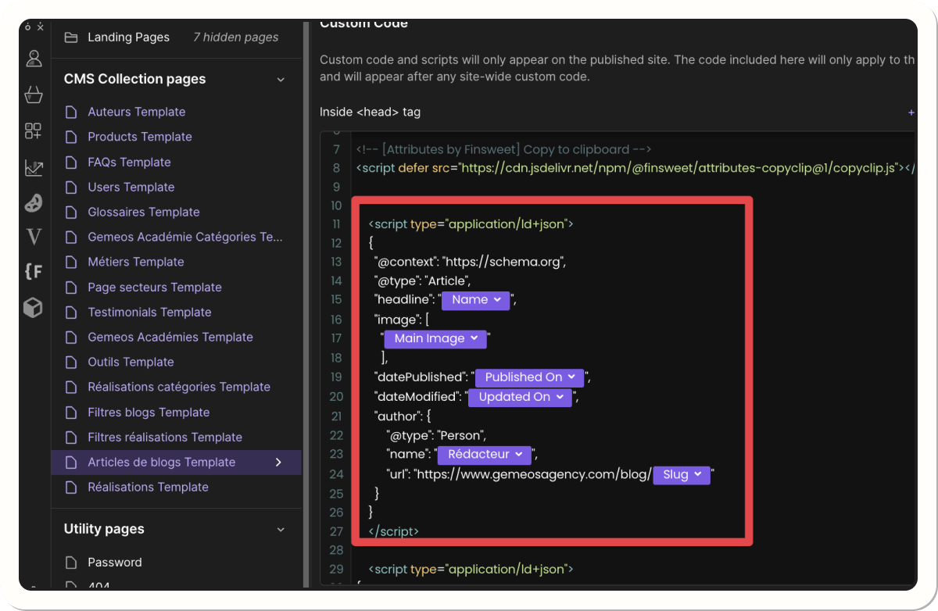Click page icon next to Password
Image resolution: width=938 pixels, height=611 pixels.
71,562
